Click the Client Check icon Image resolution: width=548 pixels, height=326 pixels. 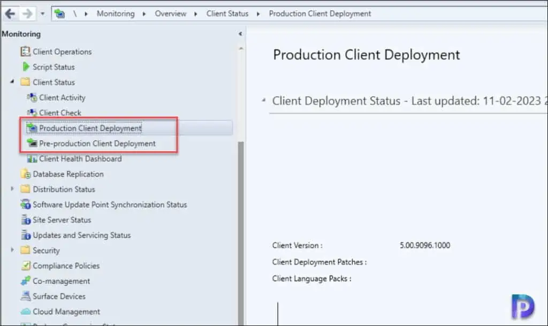coord(32,113)
